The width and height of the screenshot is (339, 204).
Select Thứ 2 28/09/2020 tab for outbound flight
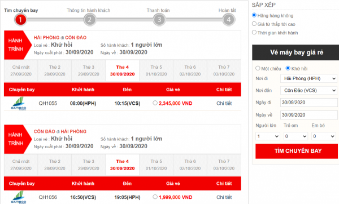[x=55, y=70]
